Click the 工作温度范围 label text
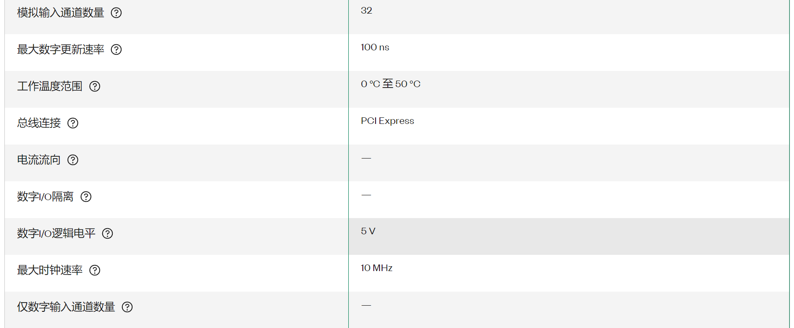 click(x=50, y=86)
